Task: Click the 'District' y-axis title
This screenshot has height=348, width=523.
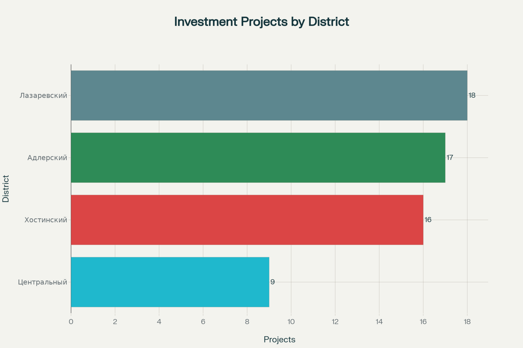Action: coord(6,189)
